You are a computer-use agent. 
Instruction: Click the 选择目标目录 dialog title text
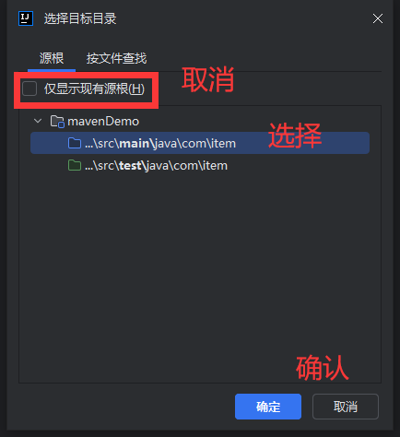pyautogui.click(x=80, y=18)
